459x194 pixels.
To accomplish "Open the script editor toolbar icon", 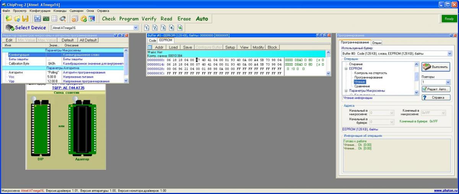I will click(x=92, y=18).
